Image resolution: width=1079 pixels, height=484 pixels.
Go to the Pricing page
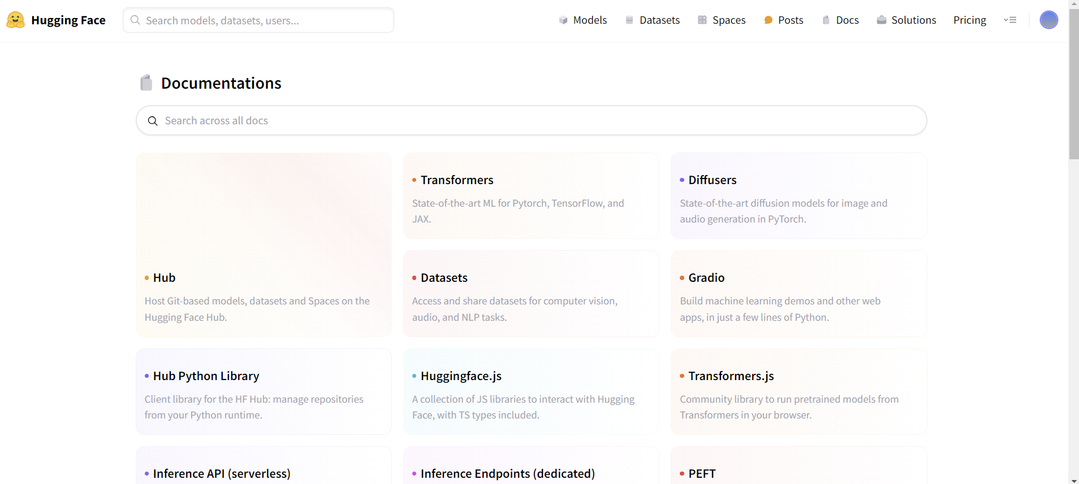(x=970, y=20)
